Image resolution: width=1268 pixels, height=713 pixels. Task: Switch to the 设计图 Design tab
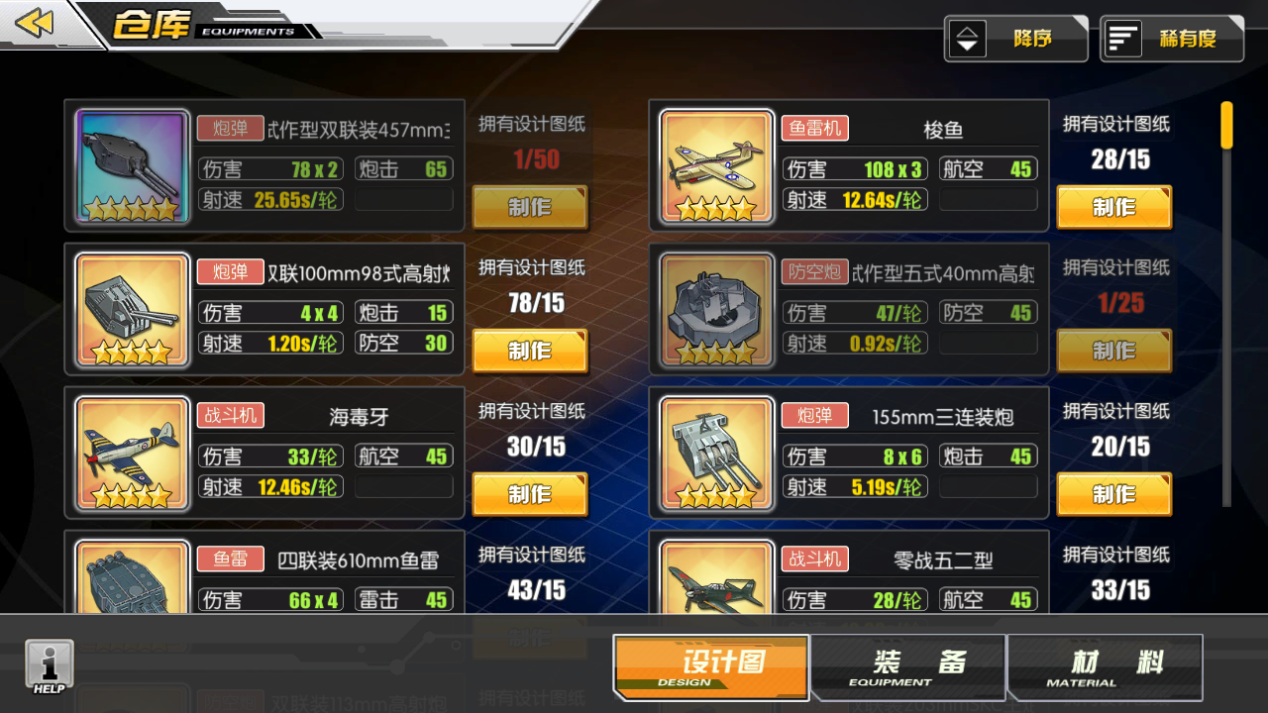tap(710, 667)
